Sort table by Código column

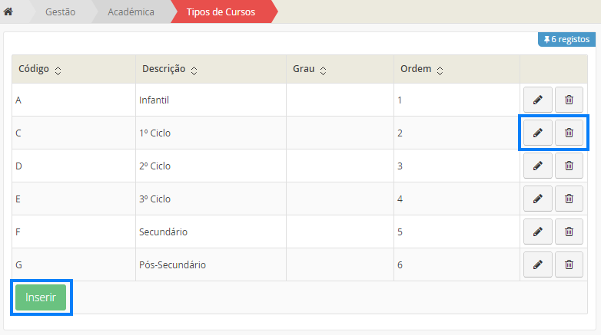click(x=58, y=71)
